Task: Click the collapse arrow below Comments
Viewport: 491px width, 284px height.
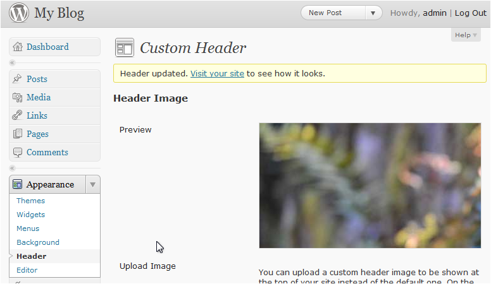Action: (x=12, y=168)
